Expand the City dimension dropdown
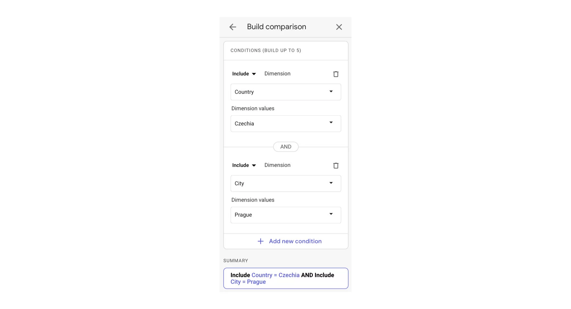The width and height of the screenshot is (571, 309). coord(285,183)
